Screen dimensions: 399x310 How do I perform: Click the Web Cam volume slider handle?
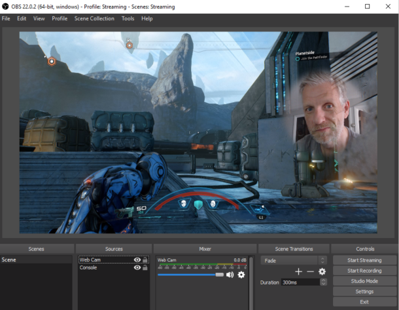pos(219,275)
